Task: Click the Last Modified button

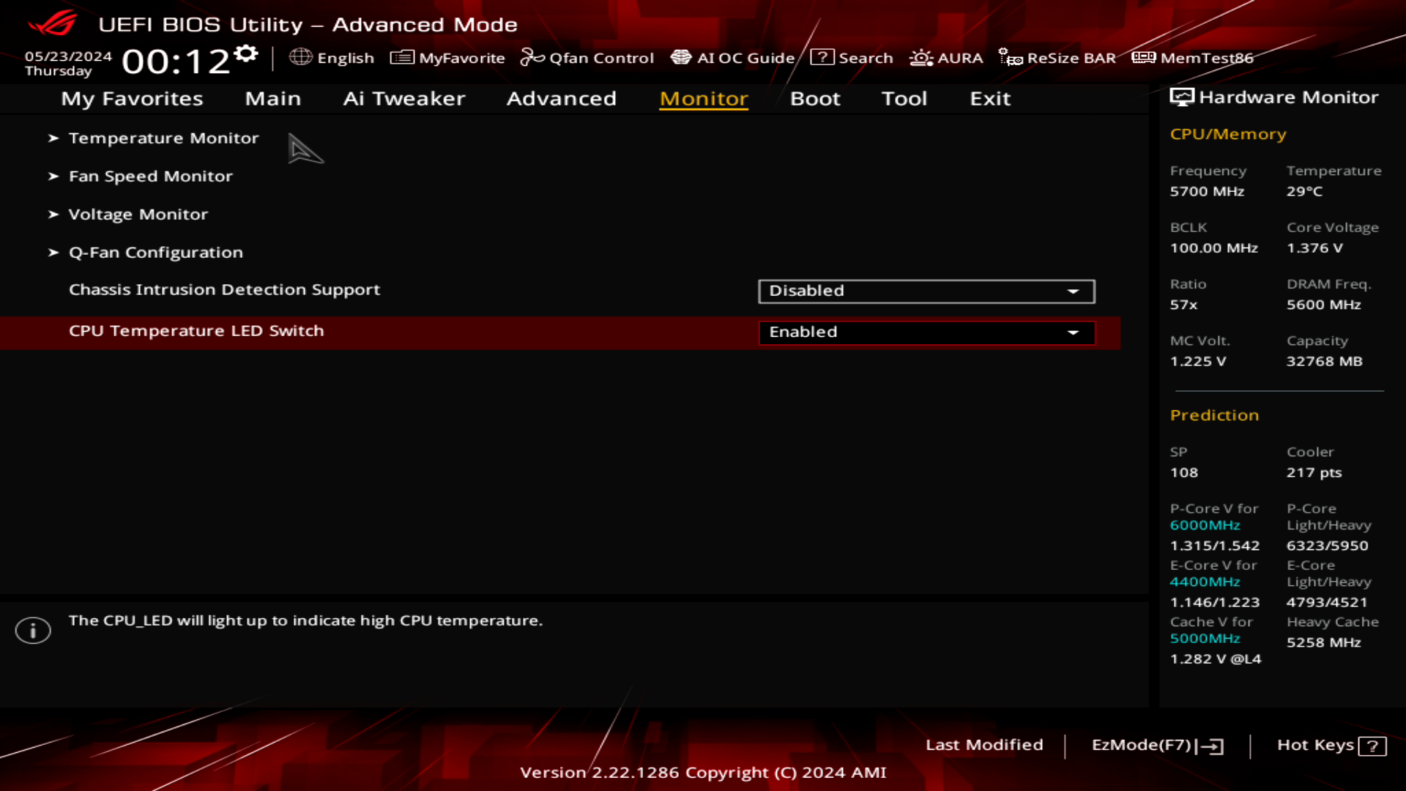Action: (984, 745)
